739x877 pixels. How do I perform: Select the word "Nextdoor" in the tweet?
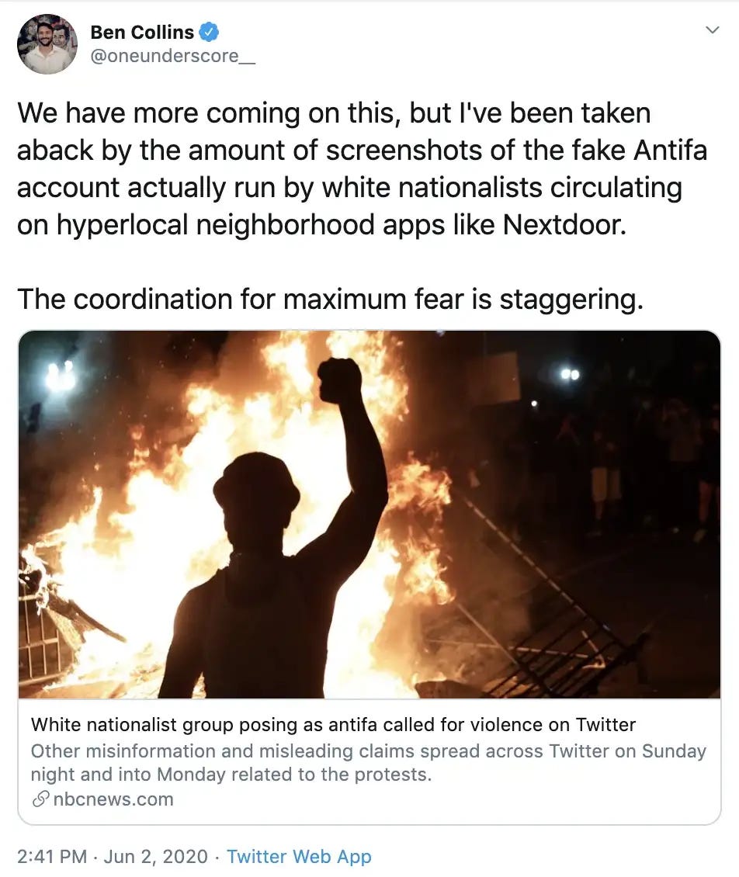click(x=564, y=225)
